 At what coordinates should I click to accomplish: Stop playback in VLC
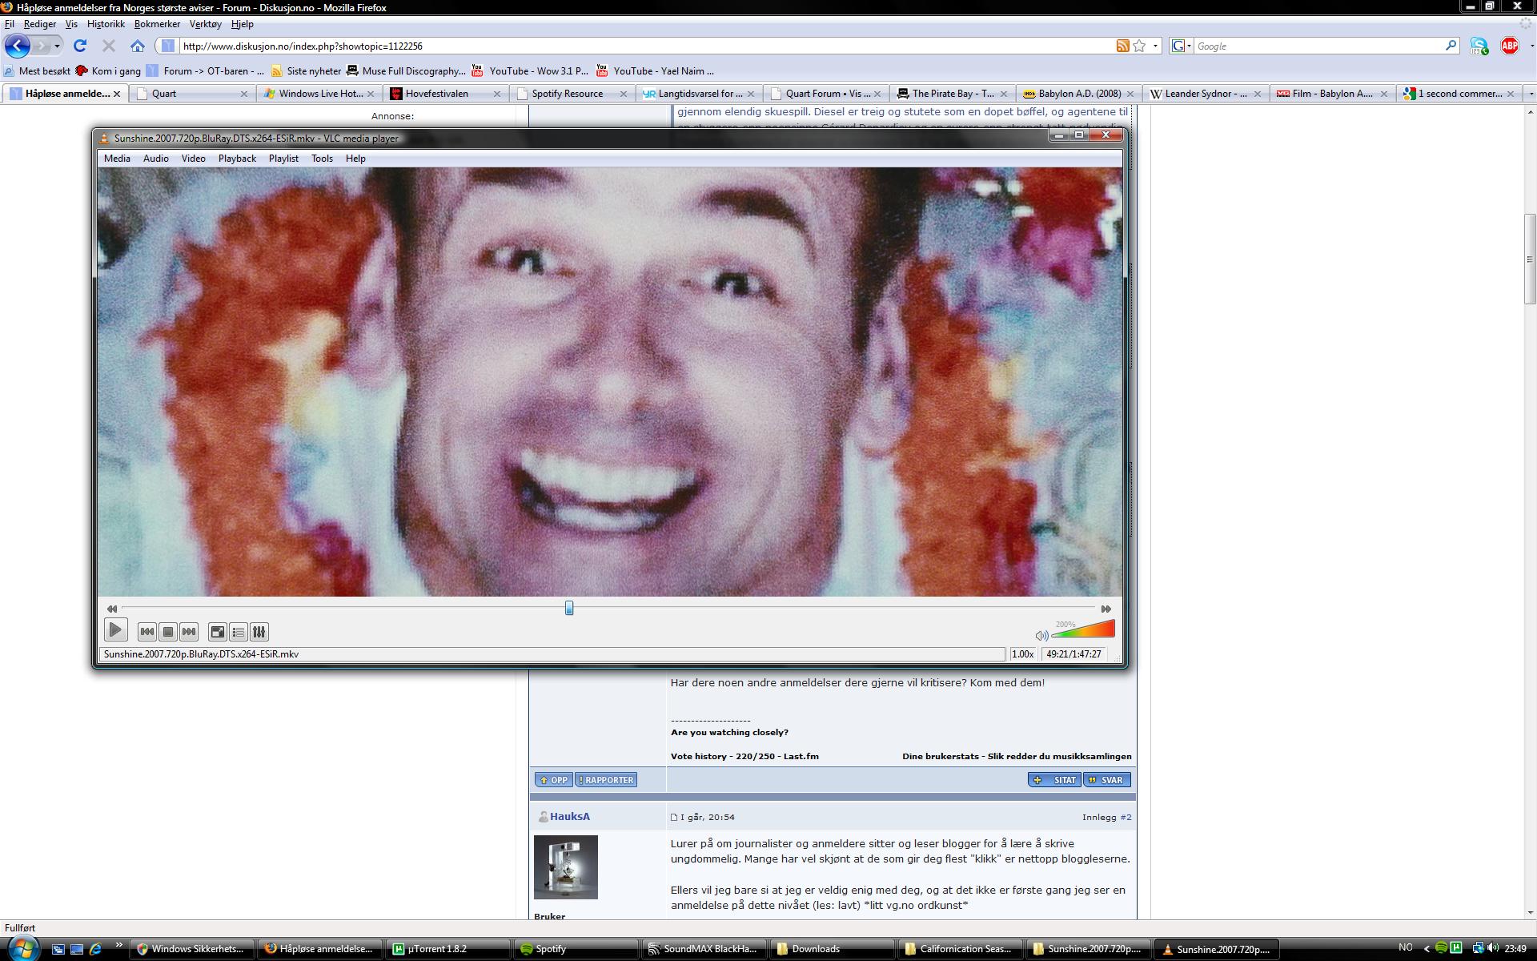pyautogui.click(x=167, y=632)
